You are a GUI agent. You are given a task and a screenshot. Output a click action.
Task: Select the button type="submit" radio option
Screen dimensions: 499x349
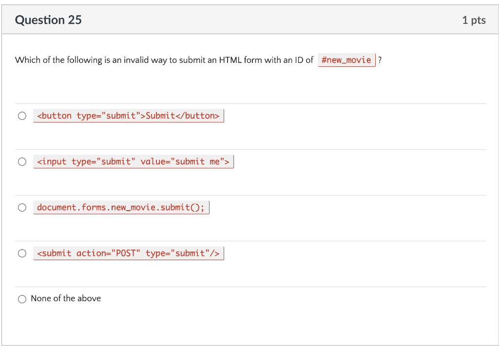(22, 116)
